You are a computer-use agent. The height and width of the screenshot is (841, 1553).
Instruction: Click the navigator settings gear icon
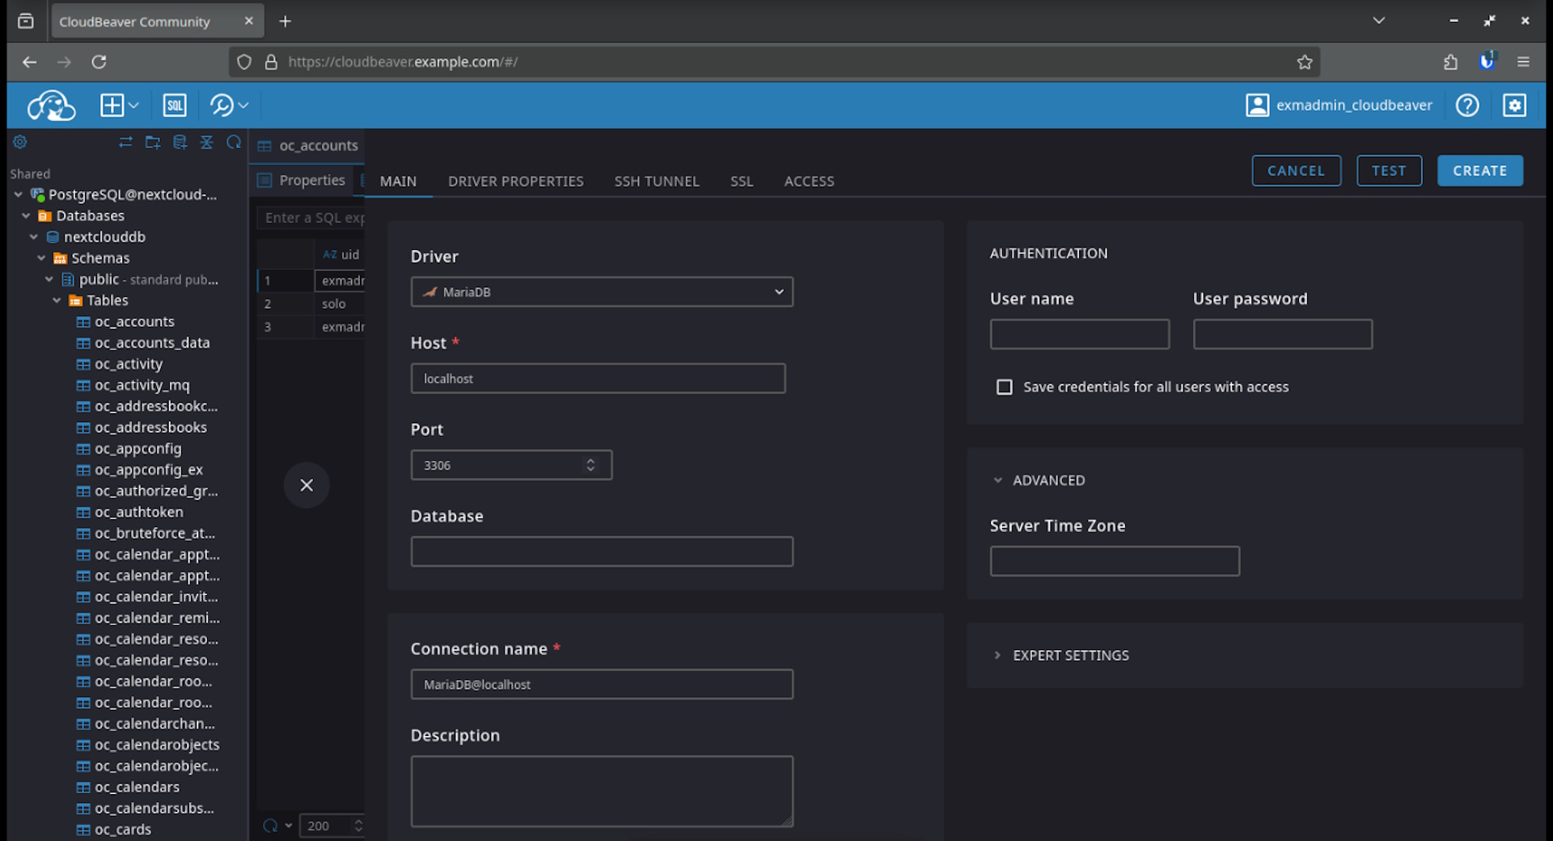[x=20, y=142]
